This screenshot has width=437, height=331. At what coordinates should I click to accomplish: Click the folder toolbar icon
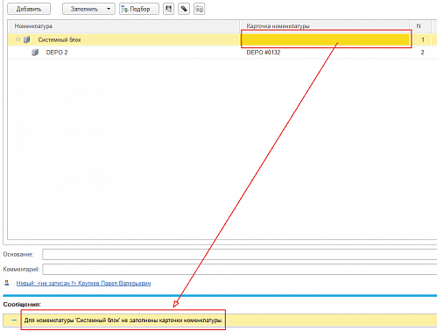[x=199, y=9]
